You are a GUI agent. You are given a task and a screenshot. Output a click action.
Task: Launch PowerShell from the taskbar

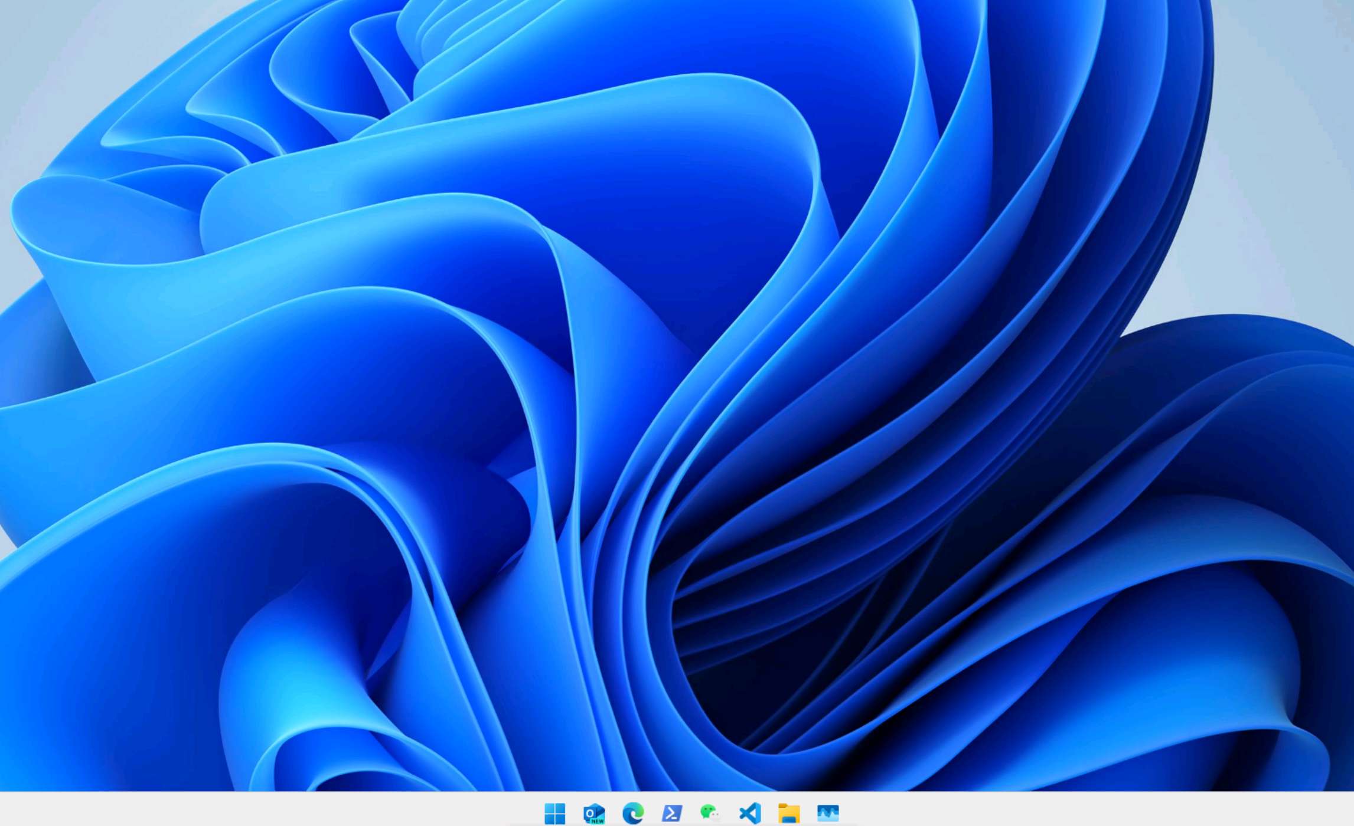point(672,813)
